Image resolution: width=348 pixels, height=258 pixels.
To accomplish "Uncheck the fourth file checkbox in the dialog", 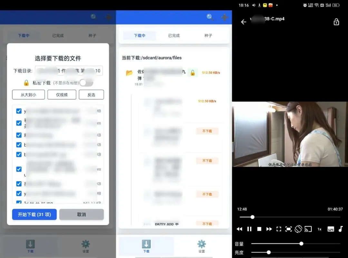I will click(x=19, y=145).
